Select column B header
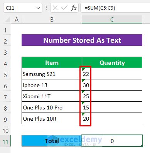Screen dimensions: 150x153 point(52,20)
